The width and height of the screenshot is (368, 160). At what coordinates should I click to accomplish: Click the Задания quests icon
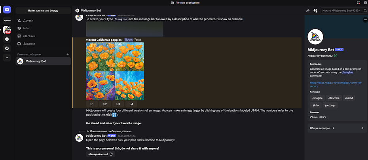pos(19,44)
